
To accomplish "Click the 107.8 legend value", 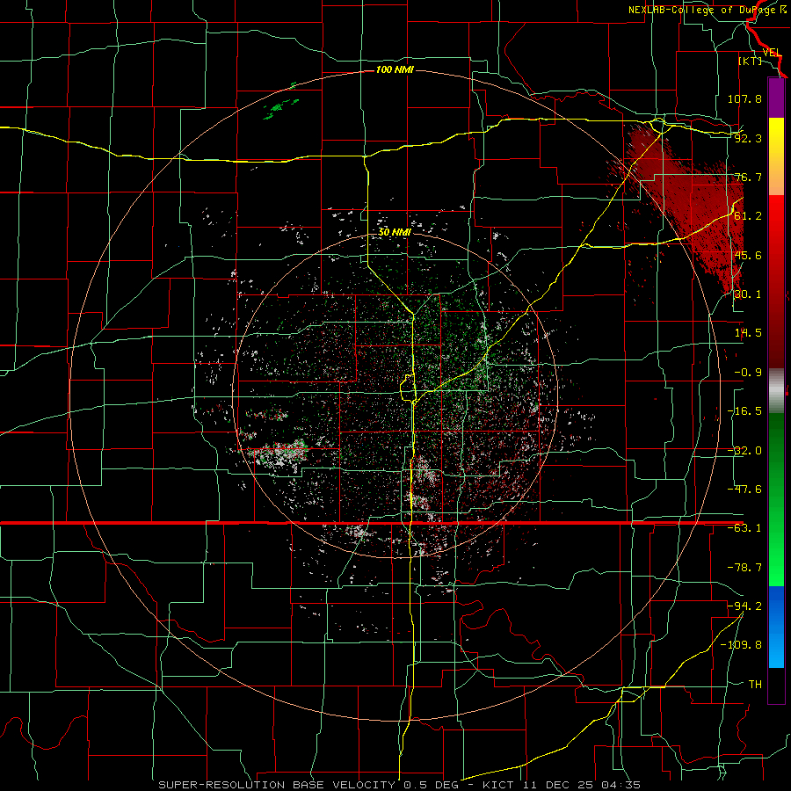I will (x=744, y=98).
